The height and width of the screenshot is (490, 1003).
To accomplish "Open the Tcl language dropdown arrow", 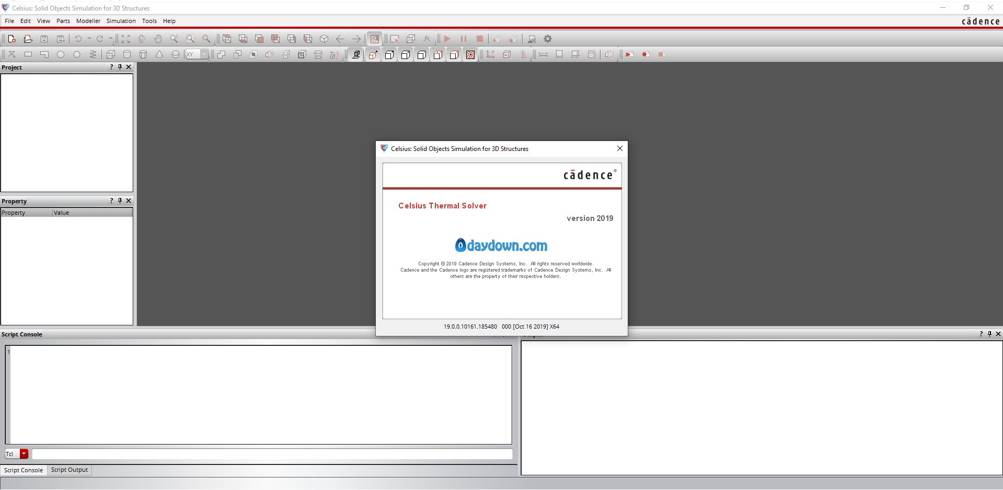I will coord(24,454).
